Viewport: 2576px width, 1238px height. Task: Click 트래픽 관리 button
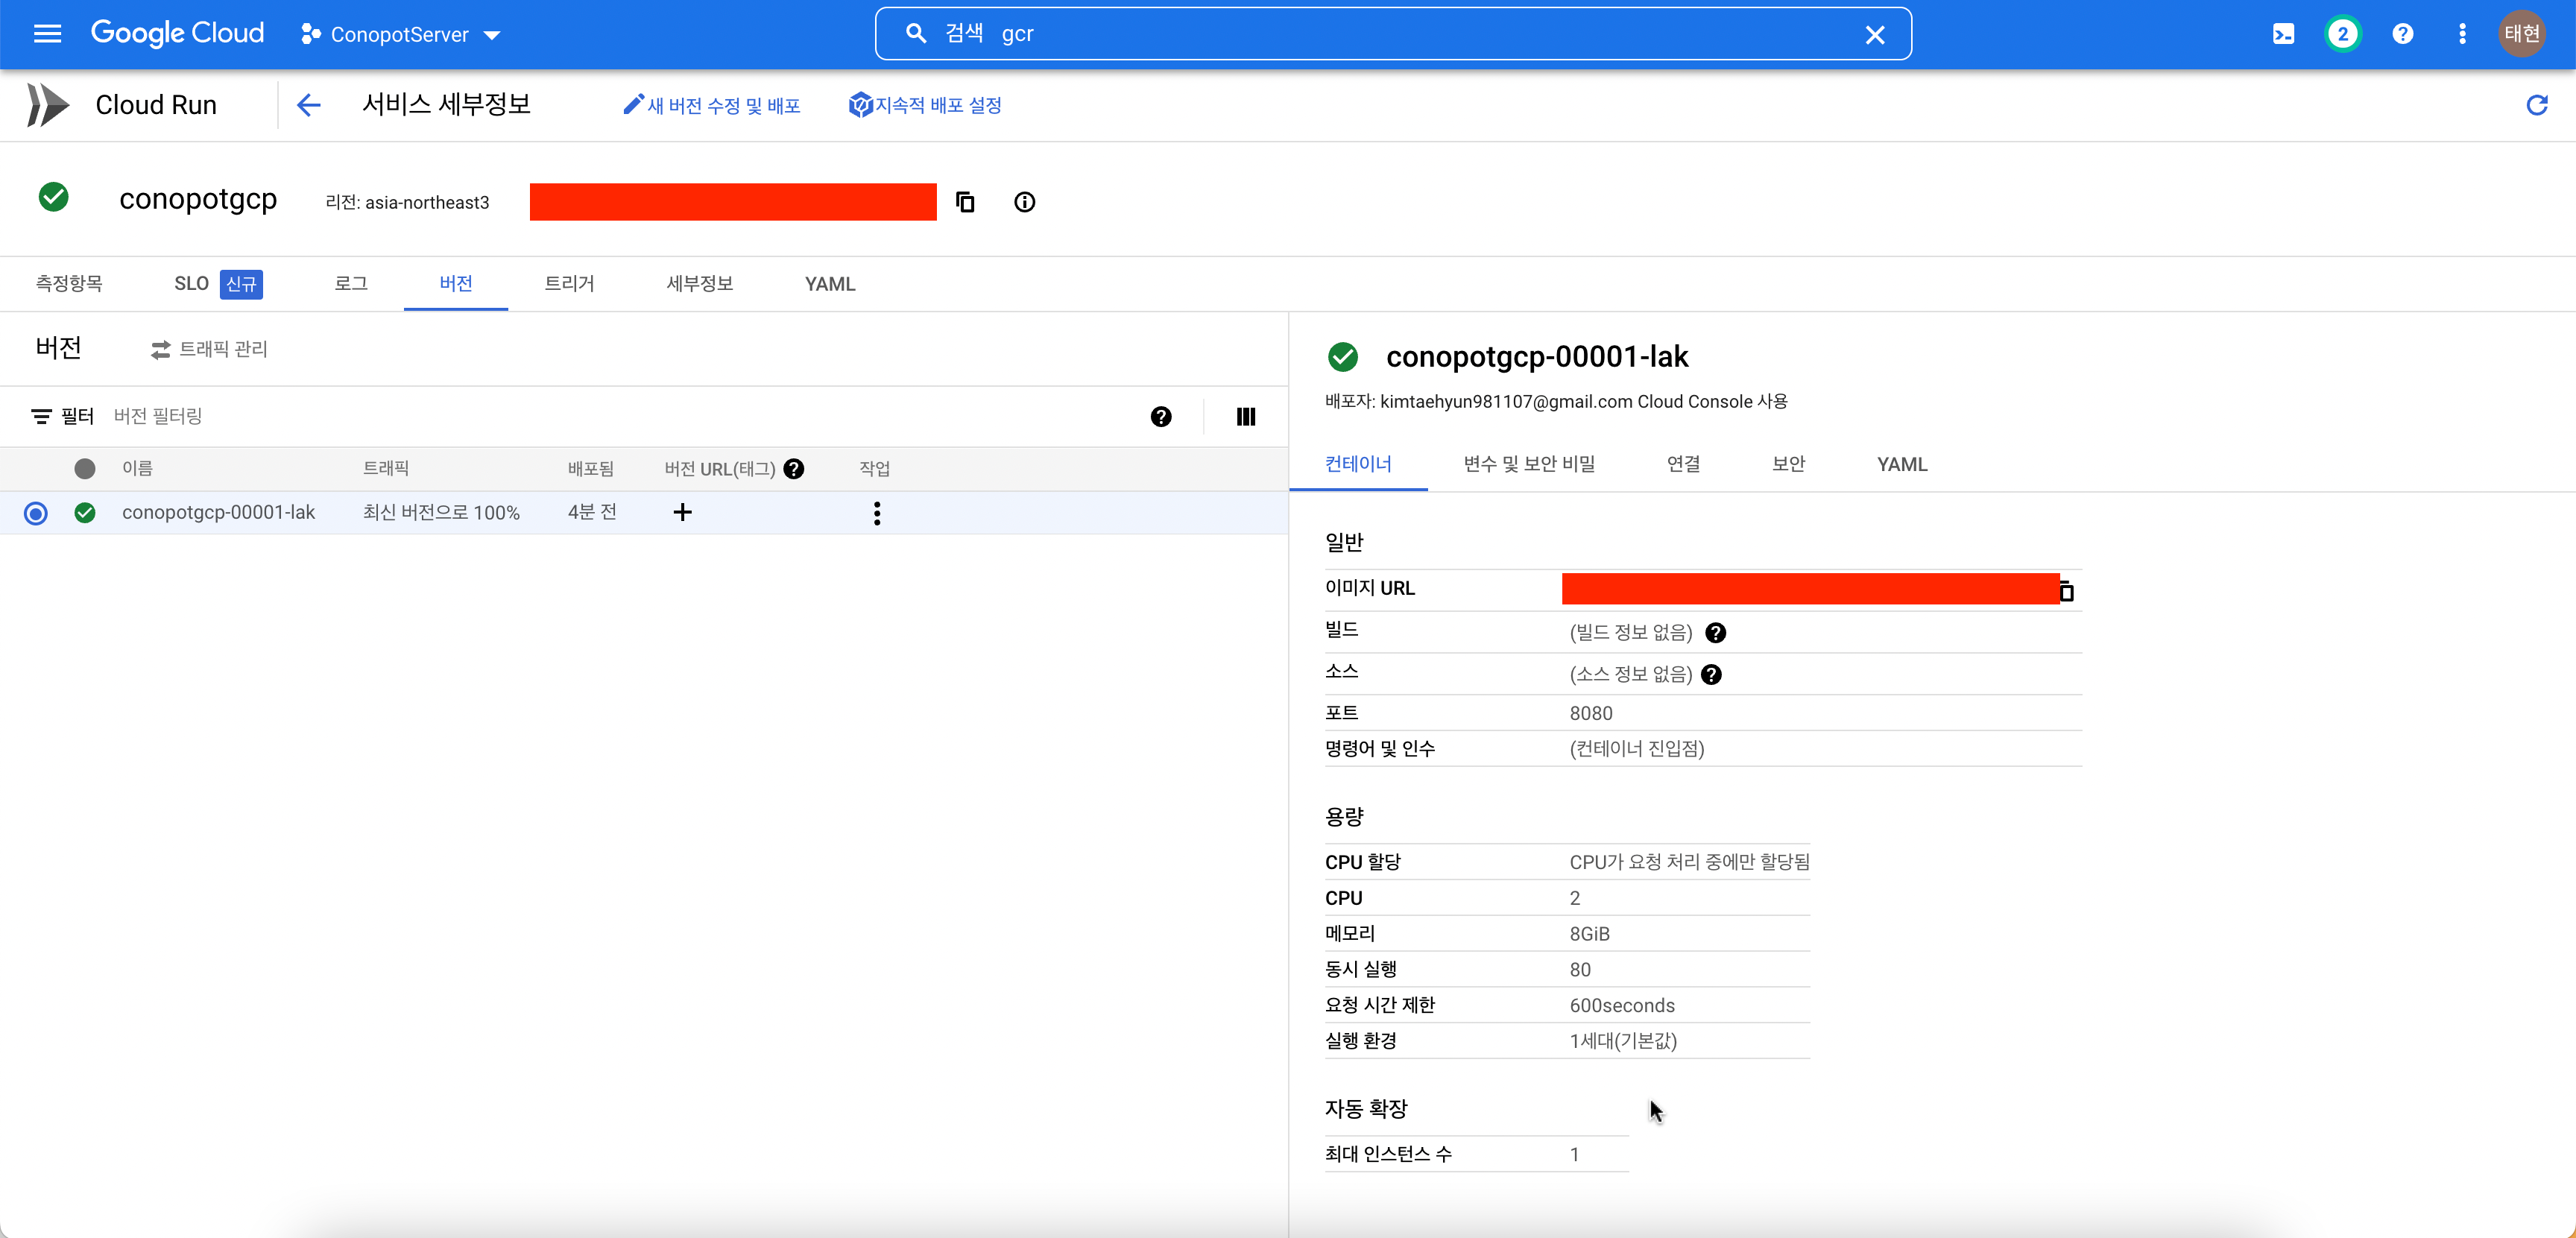[x=209, y=349]
